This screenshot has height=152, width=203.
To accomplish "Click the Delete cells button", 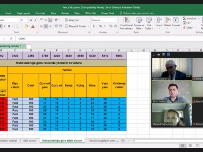I will 167,23.
